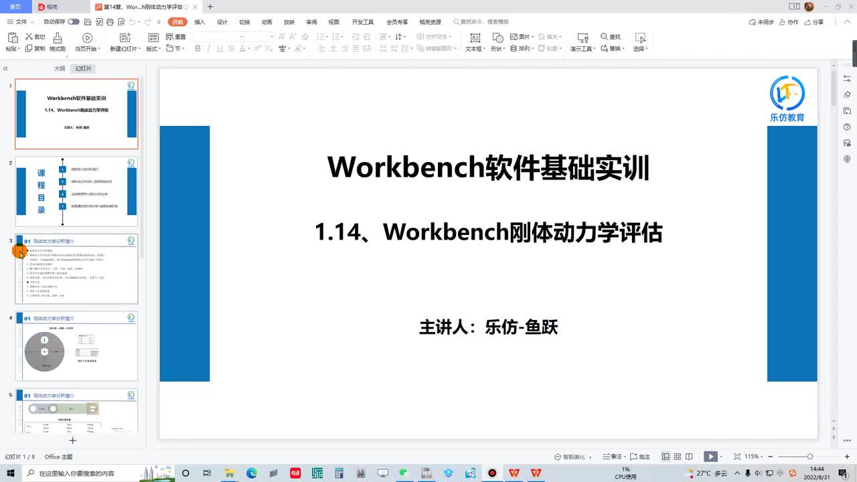This screenshot has height=482, width=857.
Task: Play the slideshow from status bar button
Action: [x=710, y=457]
